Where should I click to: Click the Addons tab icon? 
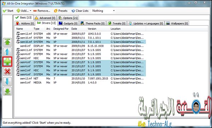18,23
